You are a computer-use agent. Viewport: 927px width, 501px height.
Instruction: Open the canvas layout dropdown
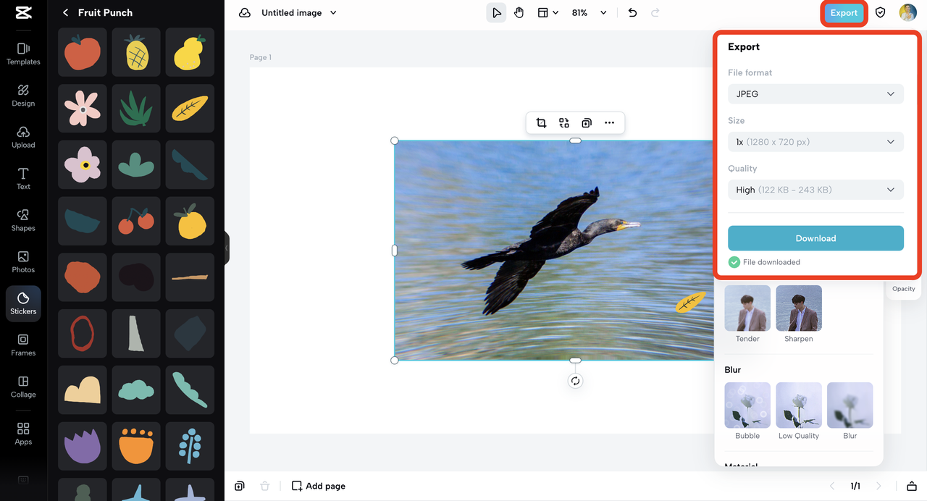[x=548, y=13]
